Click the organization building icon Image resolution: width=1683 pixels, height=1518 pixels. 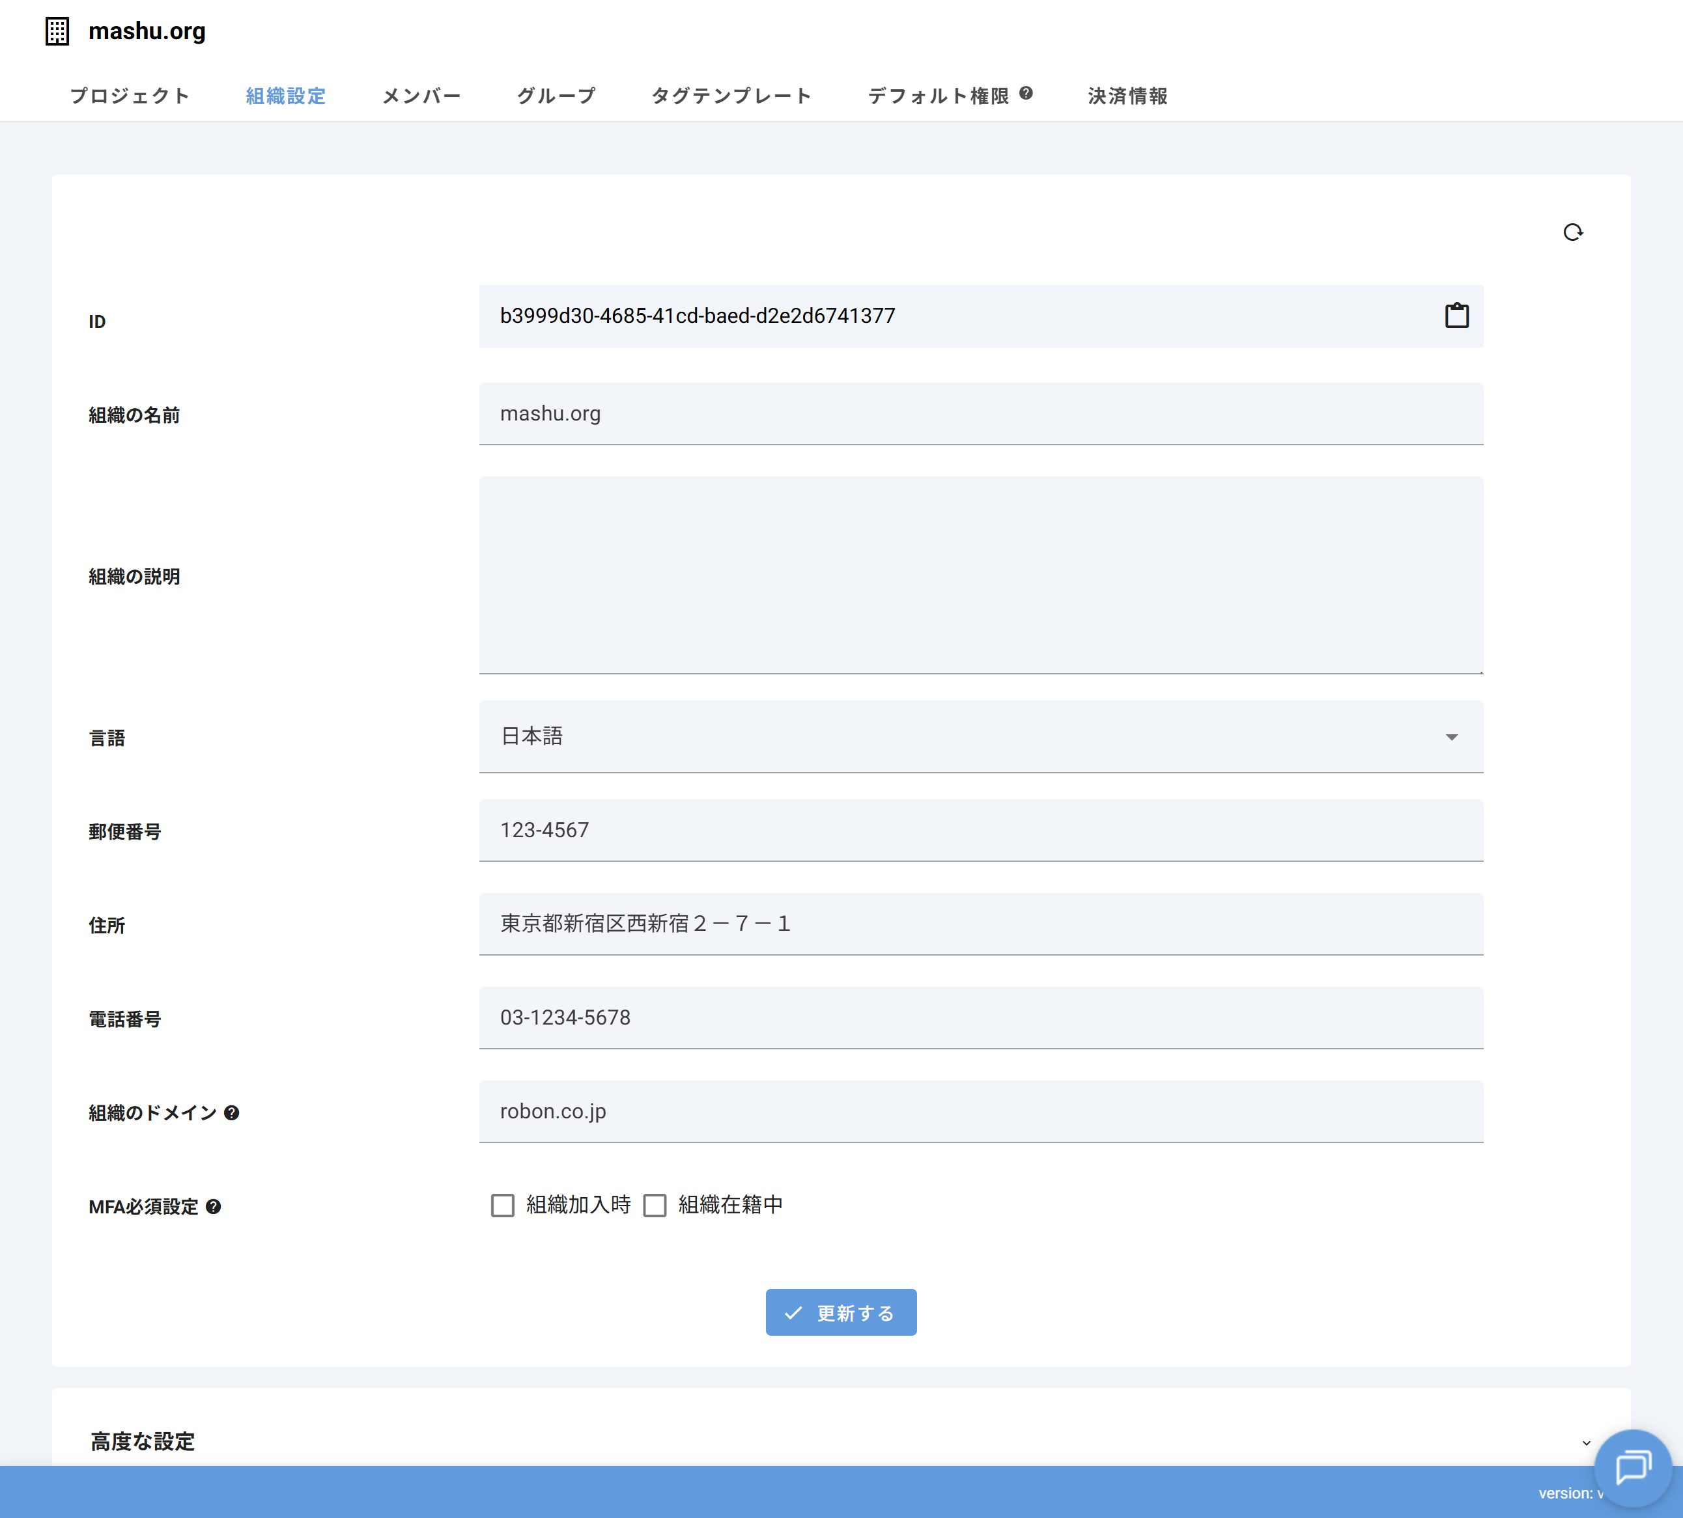57,32
